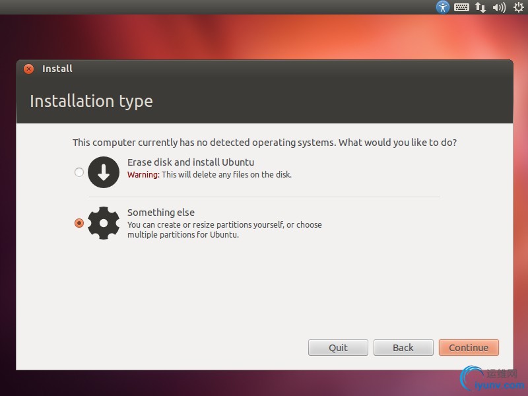528x396 pixels.
Task: Open the keyboard layout indicator
Action: tap(461, 7)
